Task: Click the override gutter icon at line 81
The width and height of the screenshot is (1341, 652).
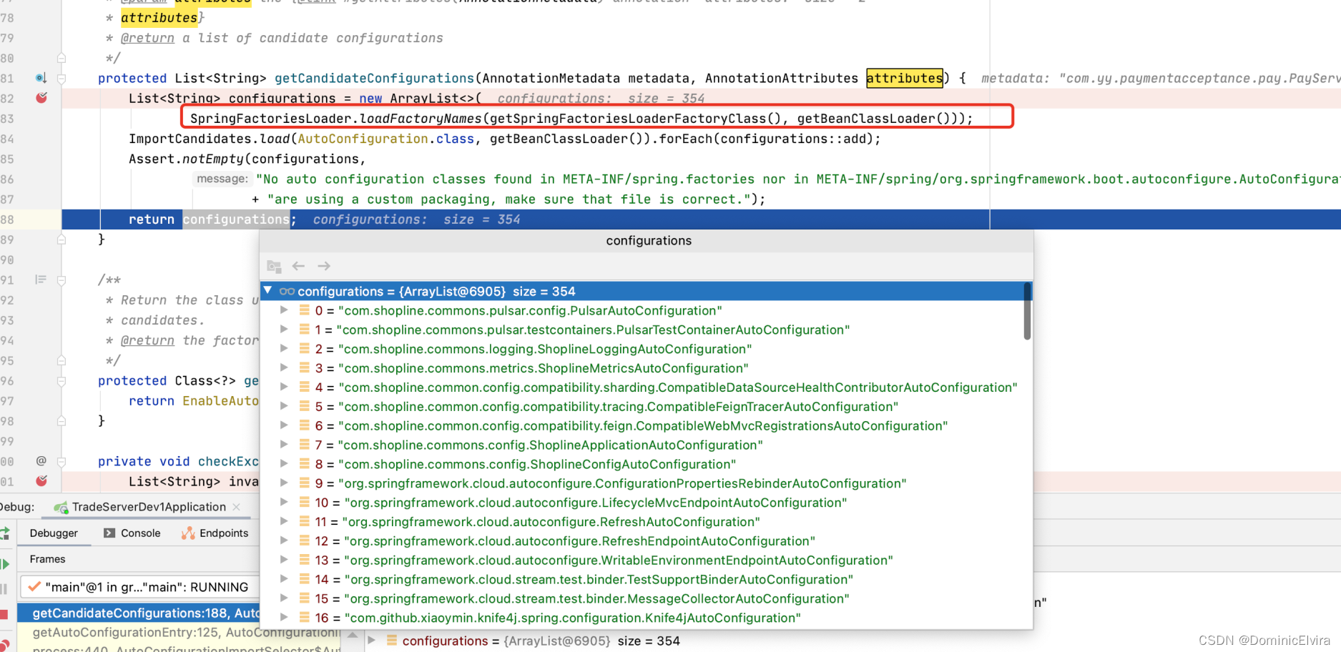Action: point(41,78)
